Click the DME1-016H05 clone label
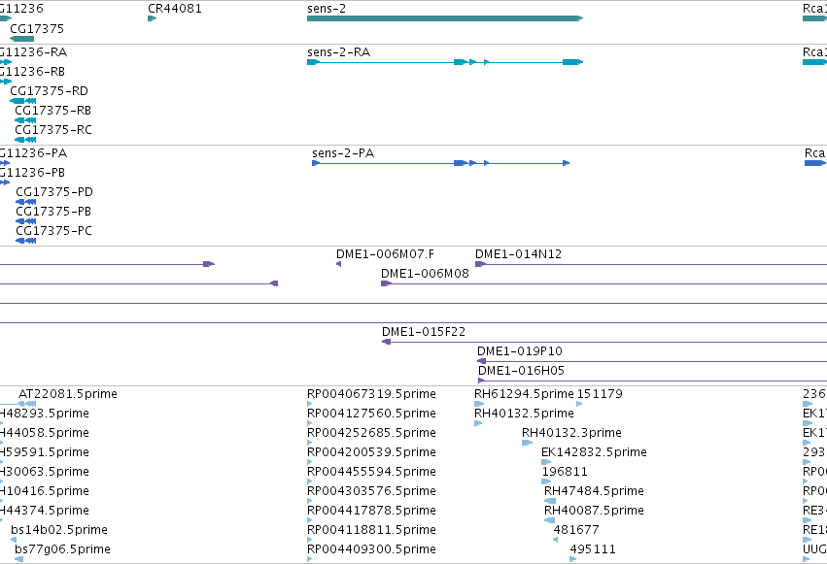Viewport: 827px width, 564px height. point(521,371)
